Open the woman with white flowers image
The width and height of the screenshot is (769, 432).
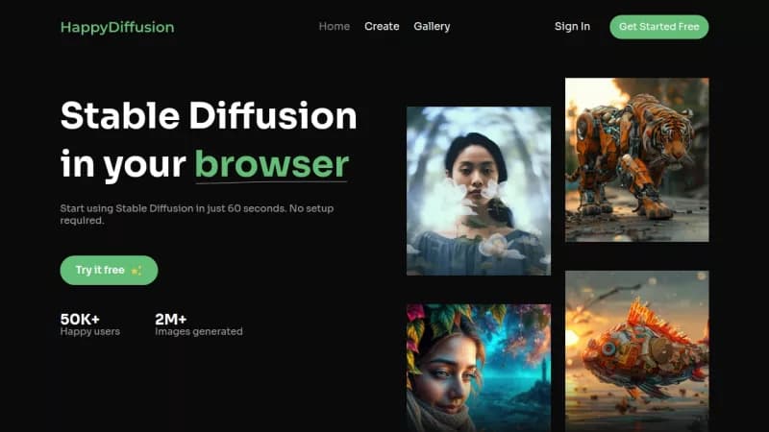(478, 190)
